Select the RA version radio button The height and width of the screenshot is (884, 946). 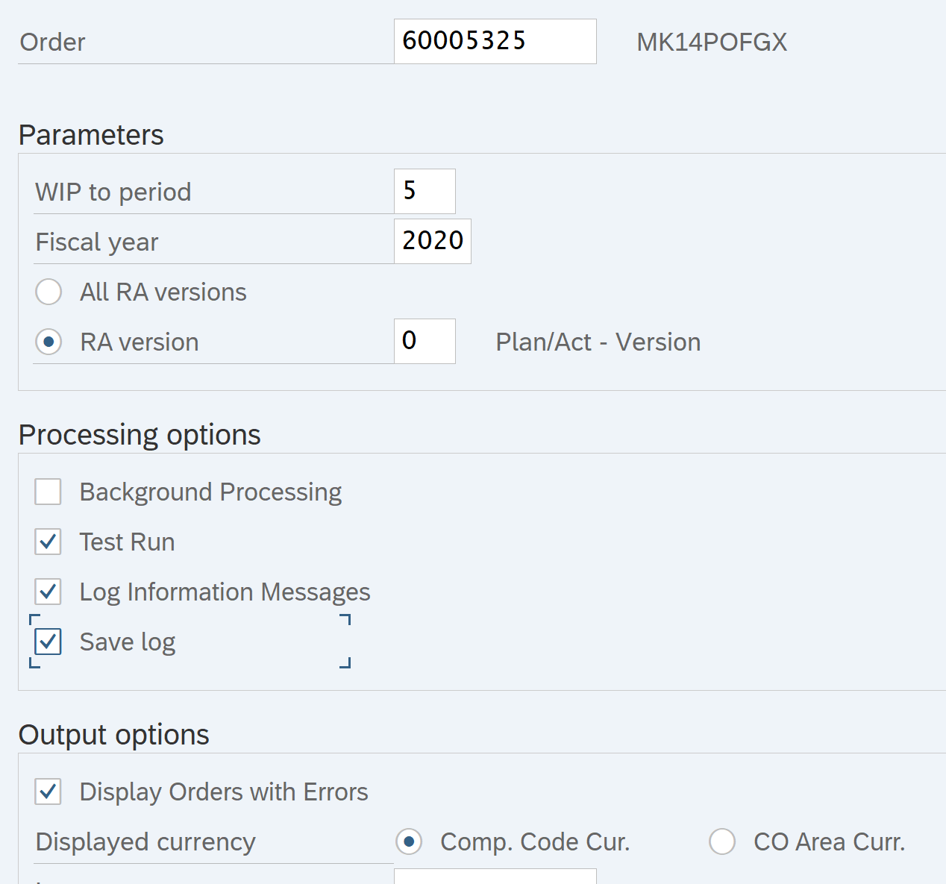click(x=48, y=342)
